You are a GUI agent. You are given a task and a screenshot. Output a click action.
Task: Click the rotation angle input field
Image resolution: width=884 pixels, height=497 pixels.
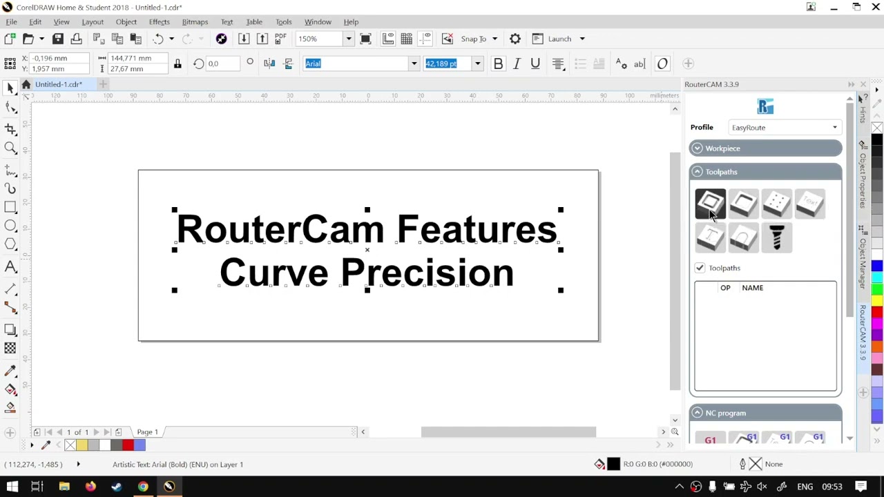[x=222, y=64]
